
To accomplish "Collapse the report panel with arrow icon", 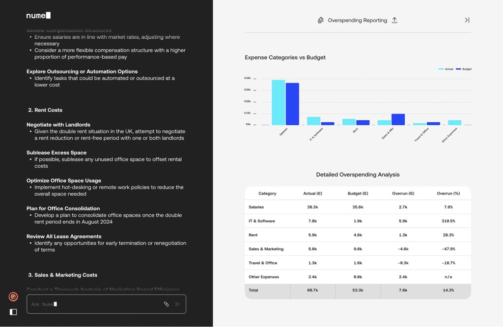I will click(467, 20).
